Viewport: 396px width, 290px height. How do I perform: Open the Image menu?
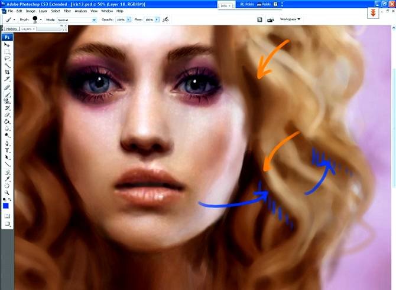tap(29, 11)
